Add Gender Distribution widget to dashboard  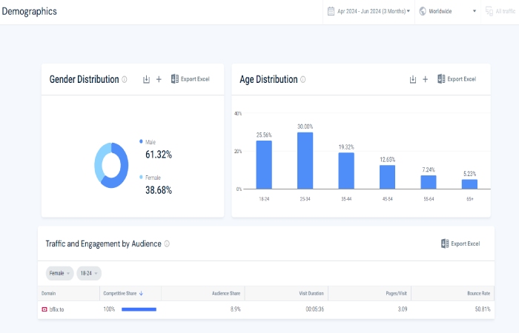[x=159, y=79]
